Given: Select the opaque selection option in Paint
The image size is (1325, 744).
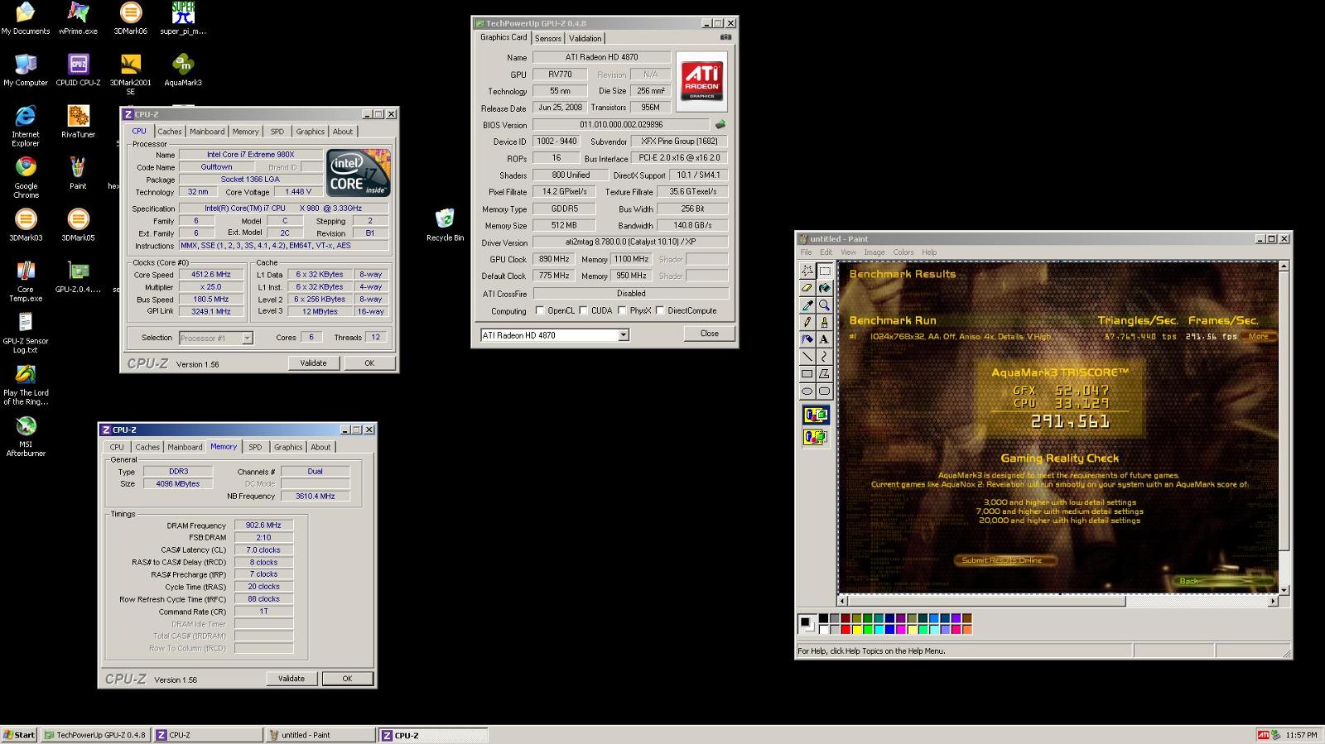Looking at the screenshot, I should pyautogui.click(x=816, y=415).
